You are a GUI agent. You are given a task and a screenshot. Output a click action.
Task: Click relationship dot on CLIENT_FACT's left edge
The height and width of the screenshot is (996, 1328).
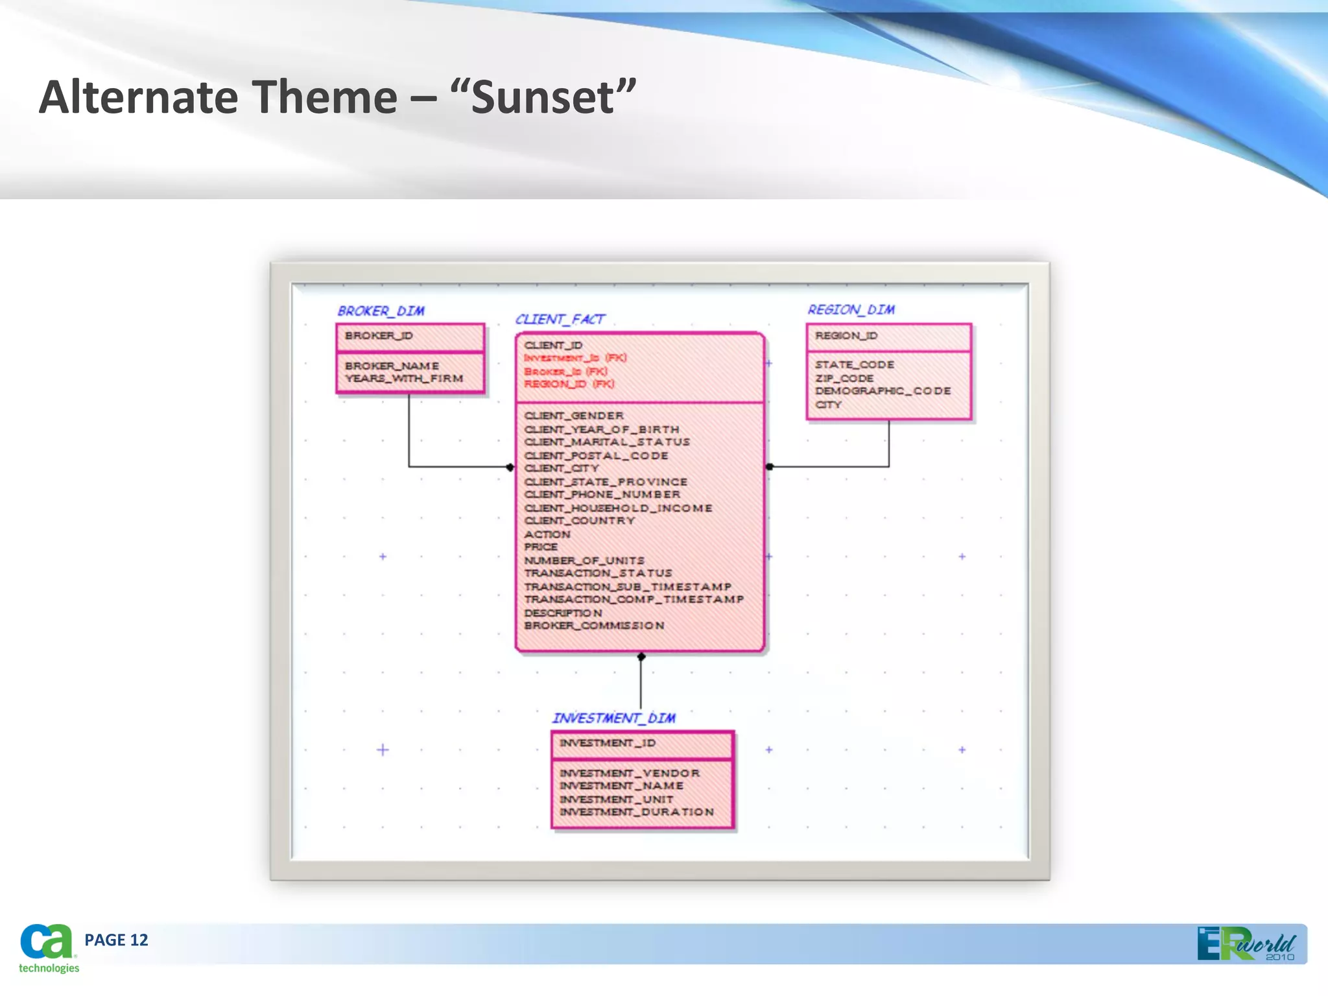(x=510, y=467)
